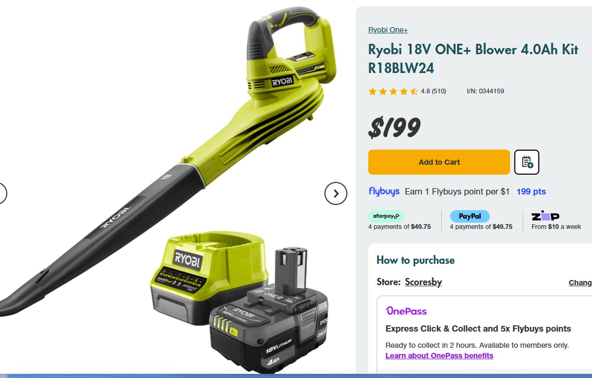Image resolution: width=592 pixels, height=378 pixels.
Task: Open Learn about OnePass benefits
Action: click(439, 356)
